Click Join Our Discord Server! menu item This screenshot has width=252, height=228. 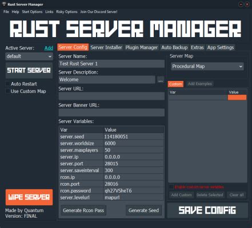[x=99, y=12]
